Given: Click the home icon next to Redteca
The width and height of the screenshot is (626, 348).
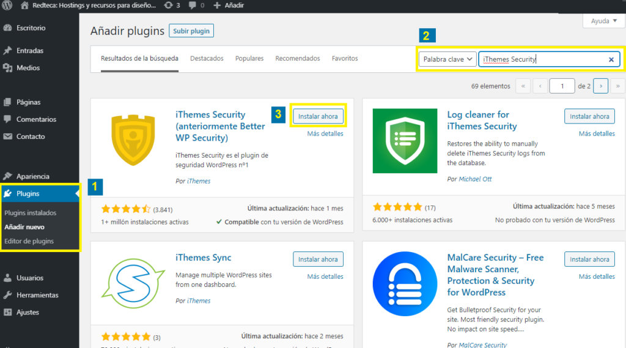Looking at the screenshot, I should point(24,5).
